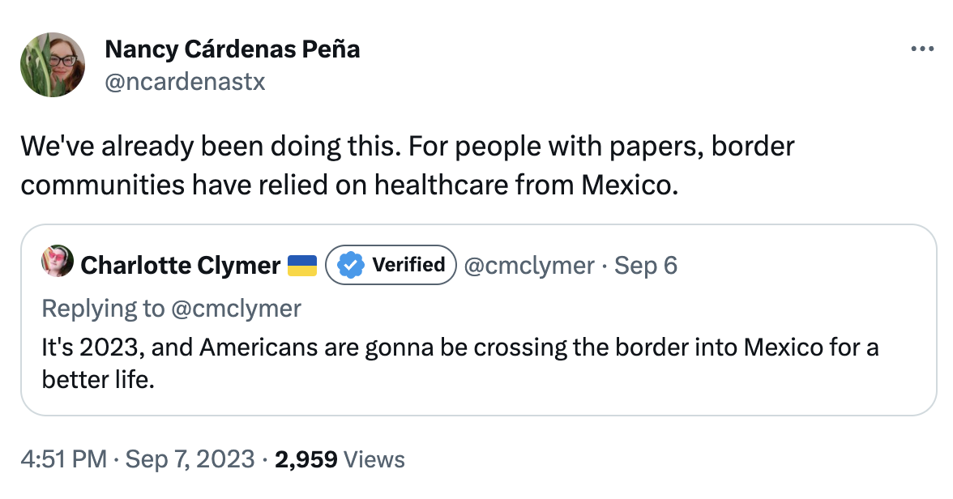Open the three-dot more options menu
Image resolution: width=953 pixels, height=499 pixels.
tap(922, 49)
